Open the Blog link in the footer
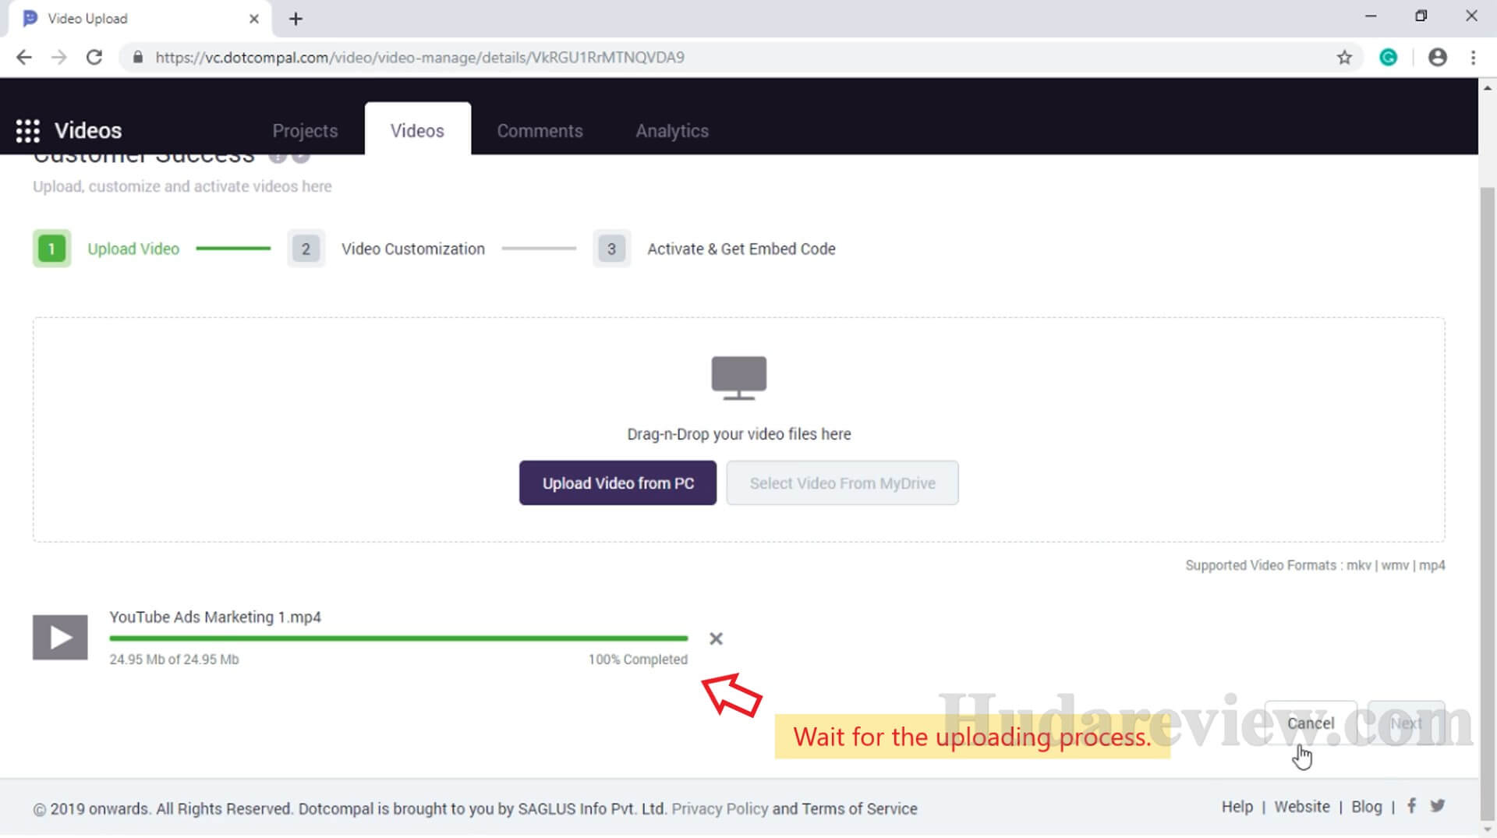Screen dimensions: 1497x838 coord(1366,807)
